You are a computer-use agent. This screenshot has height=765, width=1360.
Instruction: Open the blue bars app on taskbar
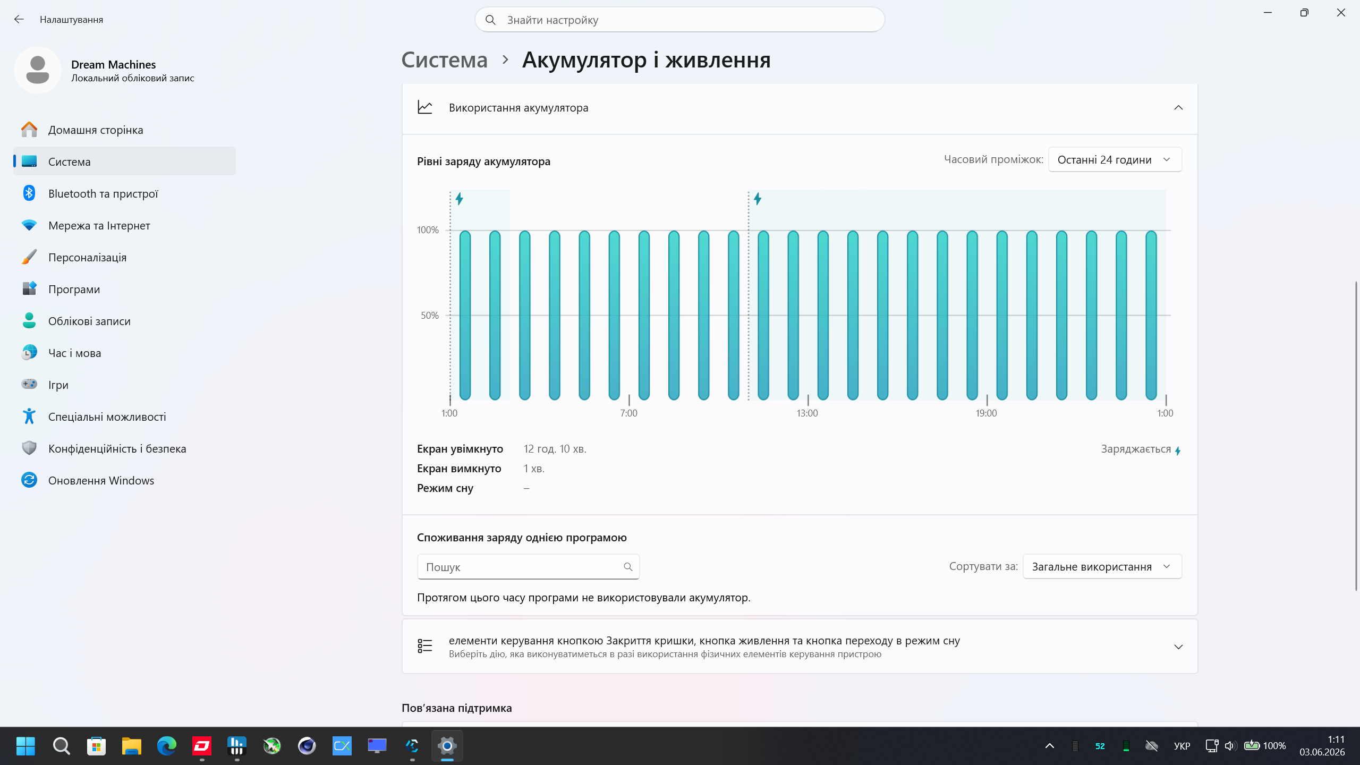pos(236,746)
